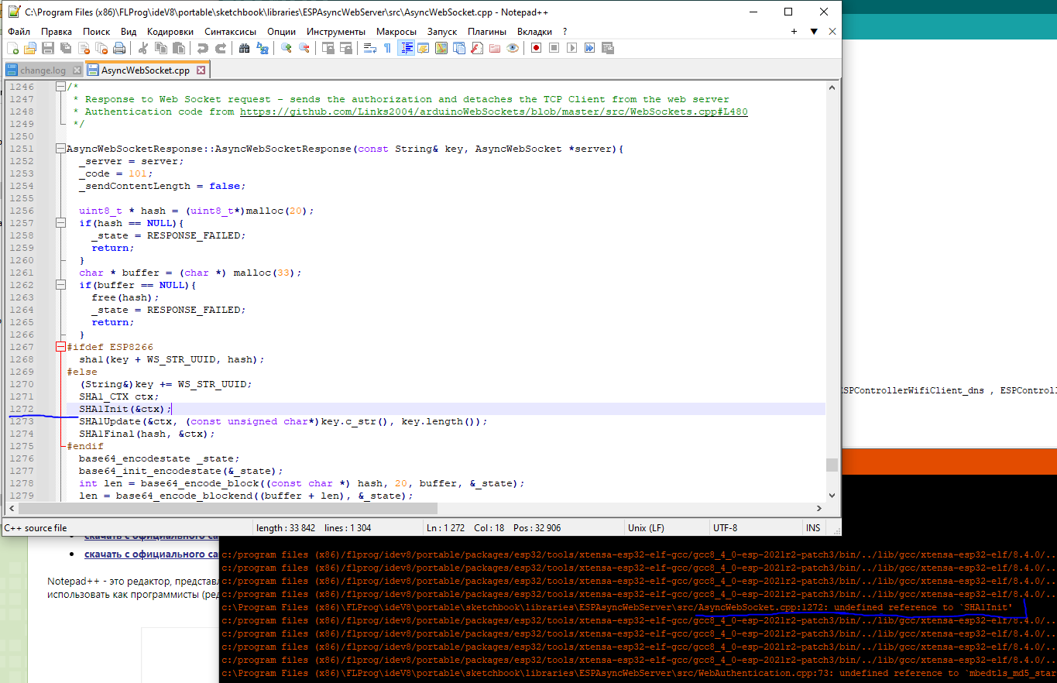Click the New file toolbar icon

click(12, 48)
